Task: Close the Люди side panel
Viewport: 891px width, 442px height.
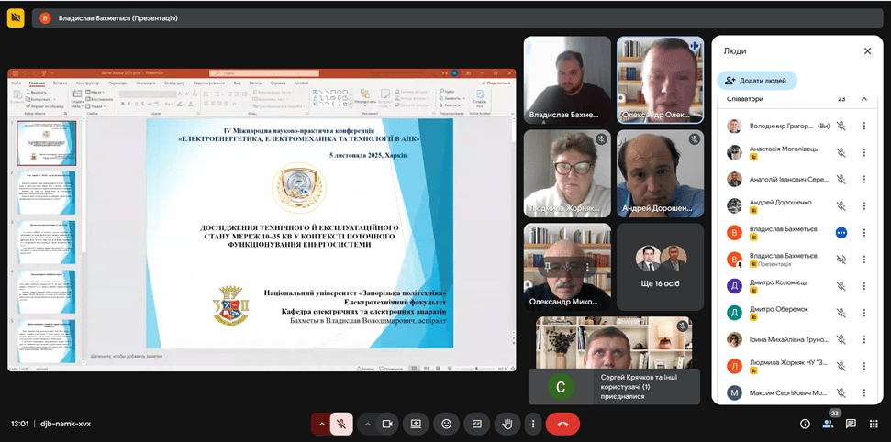Action: [x=865, y=51]
